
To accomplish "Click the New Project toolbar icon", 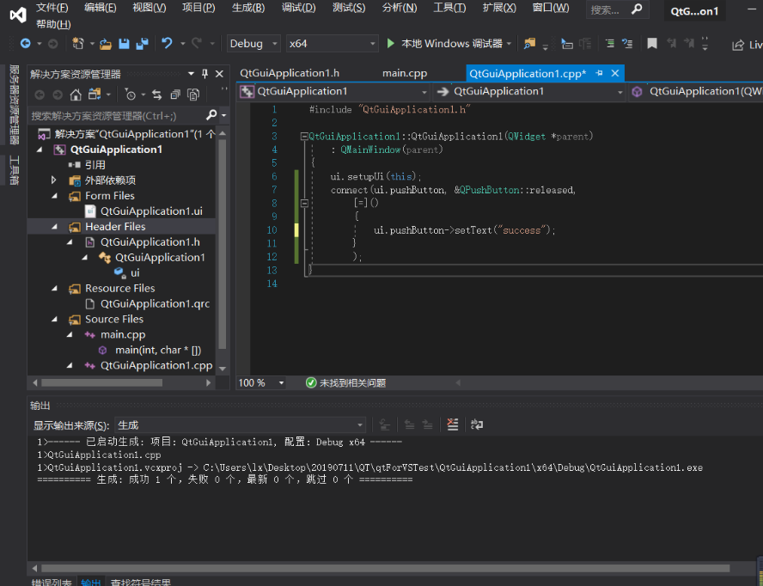I will click(x=78, y=44).
